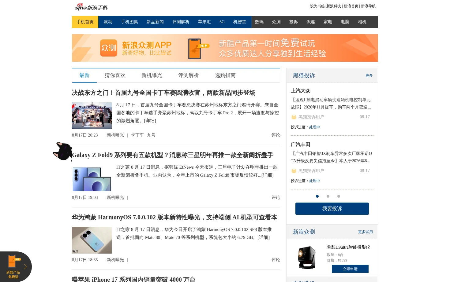
Task: Click the 我要投诉 button
Action: (332, 209)
